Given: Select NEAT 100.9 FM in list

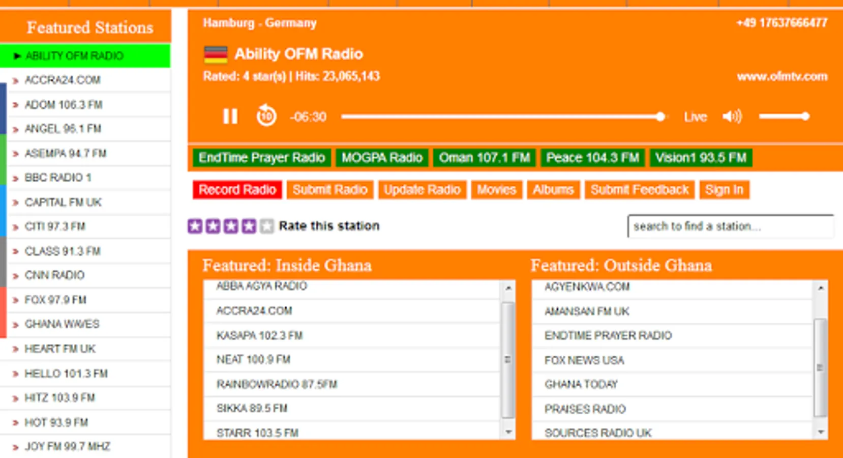Looking at the screenshot, I should tap(352, 360).
